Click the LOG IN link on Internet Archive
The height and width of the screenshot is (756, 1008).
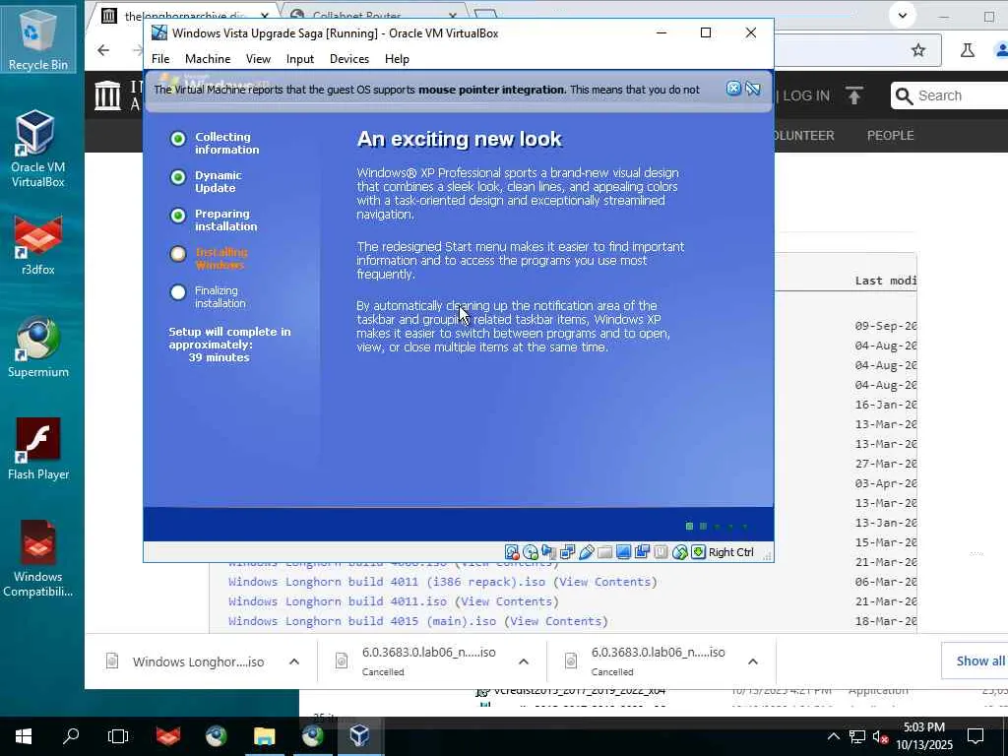806,95
